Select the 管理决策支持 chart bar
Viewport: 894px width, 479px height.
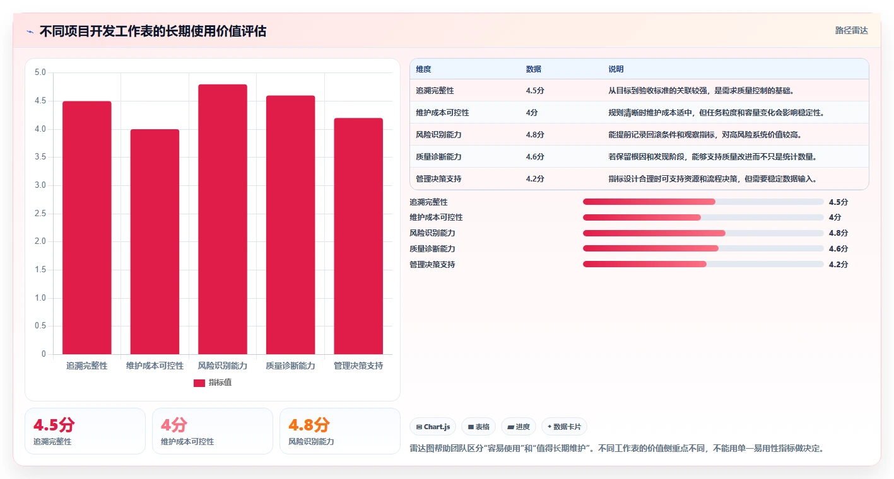click(358, 236)
